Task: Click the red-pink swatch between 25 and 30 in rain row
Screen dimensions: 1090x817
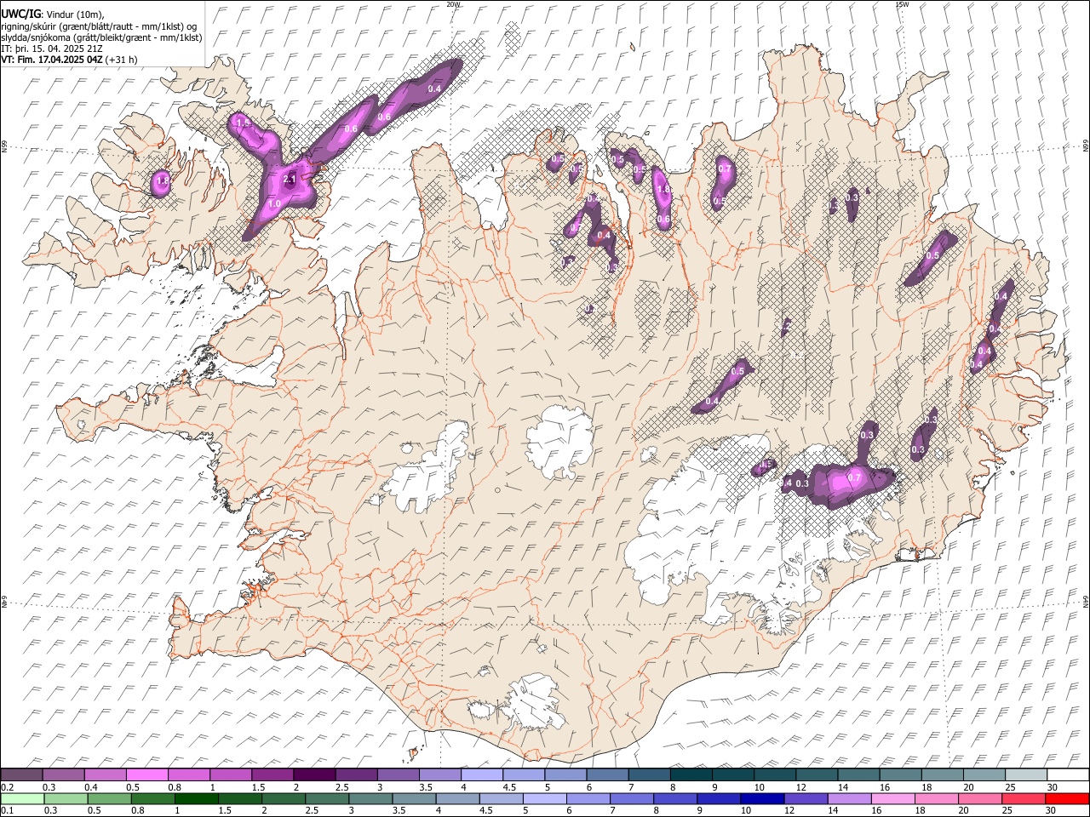Action: click(x=1023, y=799)
